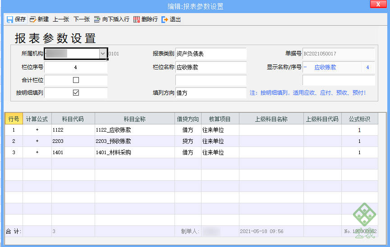The width and height of the screenshot is (390, 247).
Task: Click the display sequence number 4
Action: (x=367, y=68)
